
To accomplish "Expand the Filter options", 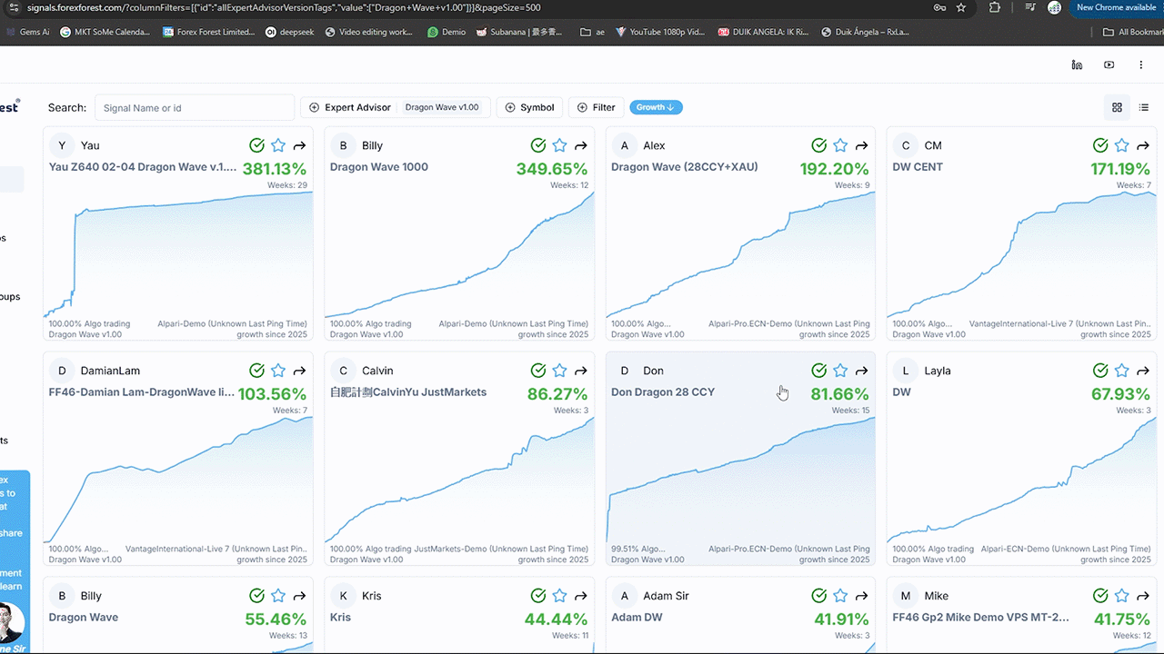I will [596, 107].
